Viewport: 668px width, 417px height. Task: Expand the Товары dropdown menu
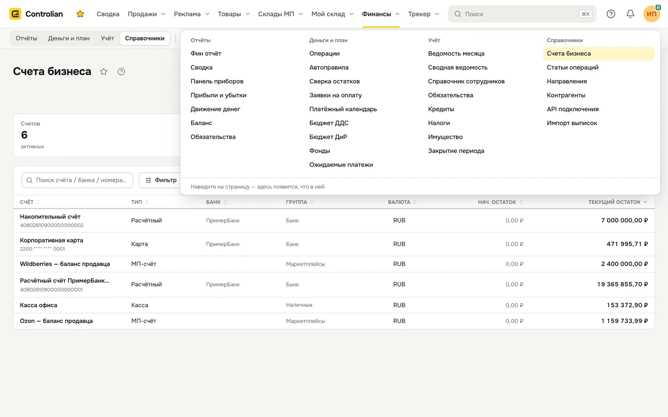[x=234, y=14]
